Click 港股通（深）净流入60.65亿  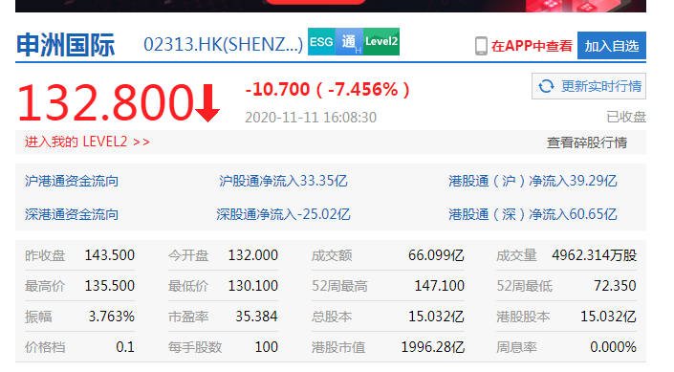533,214
